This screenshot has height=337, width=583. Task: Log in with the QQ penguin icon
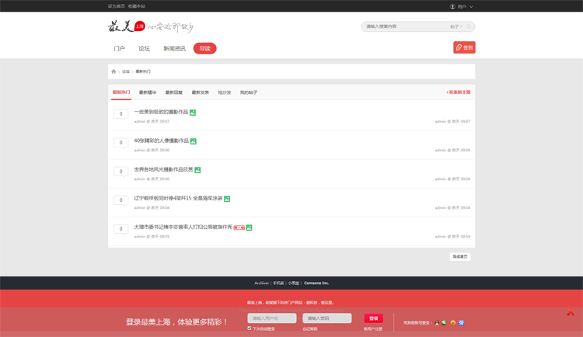coord(437,322)
